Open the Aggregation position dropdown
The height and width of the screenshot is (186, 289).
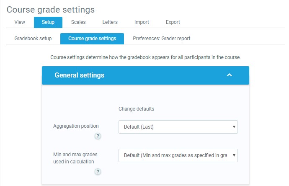click(178, 127)
